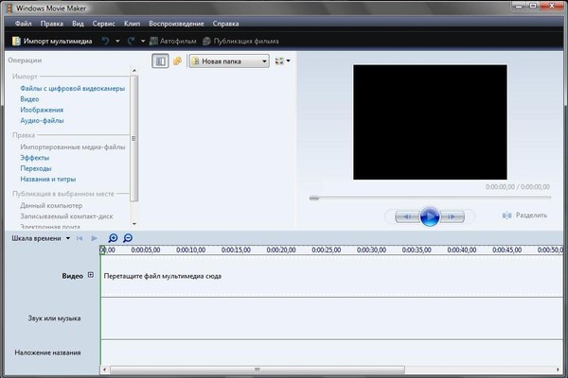This screenshot has width=568, height=378.
Task: Open the Шкала времени dropdown
Action: point(41,238)
